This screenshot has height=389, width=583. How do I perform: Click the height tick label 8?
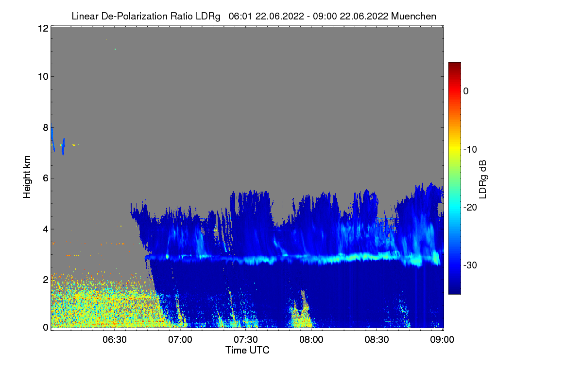45,127
